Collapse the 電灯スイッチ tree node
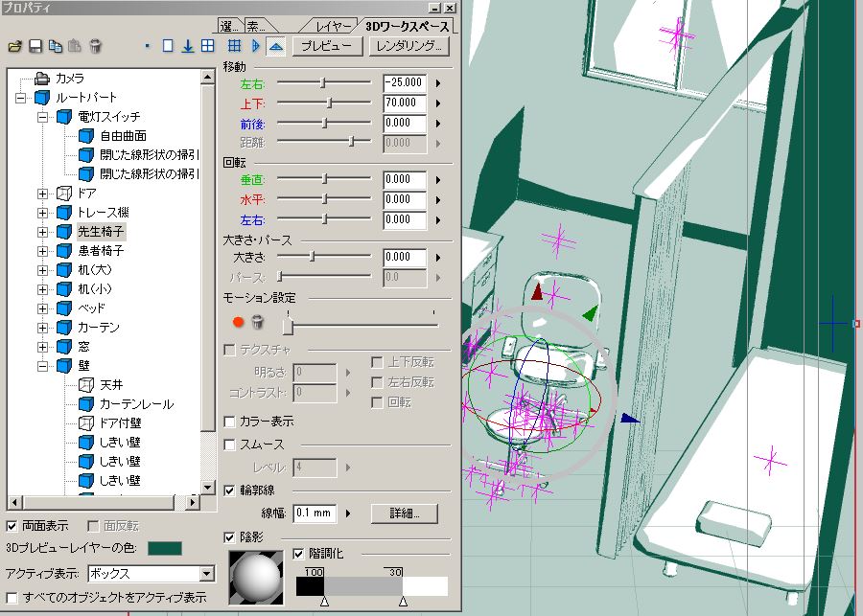863x616 pixels. pyautogui.click(x=42, y=117)
